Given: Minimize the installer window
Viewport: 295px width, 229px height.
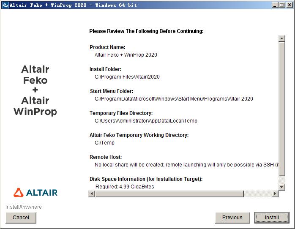Looking at the screenshot, I should 275,5.
